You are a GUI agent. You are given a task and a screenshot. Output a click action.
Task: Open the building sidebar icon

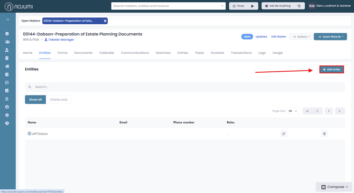7,58
